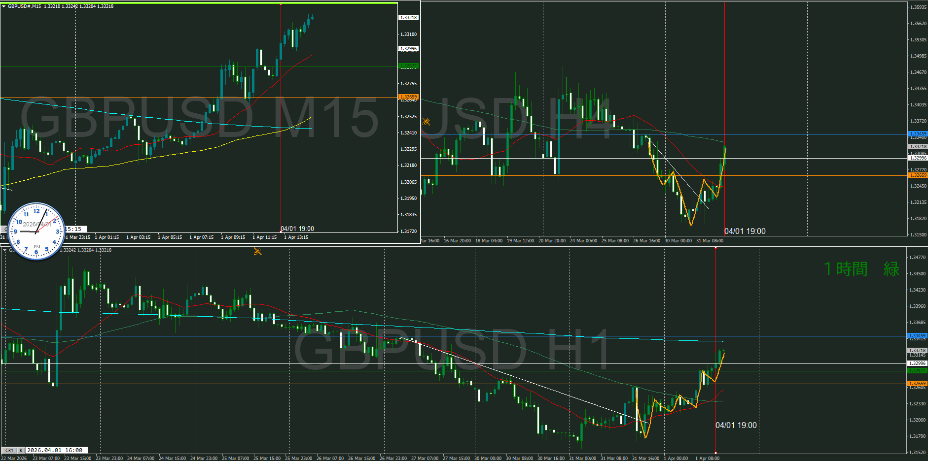Screen dimensions: 928x461
Task: Select orange 1.32659 price label in H1 chart
Action: [917, 383]
